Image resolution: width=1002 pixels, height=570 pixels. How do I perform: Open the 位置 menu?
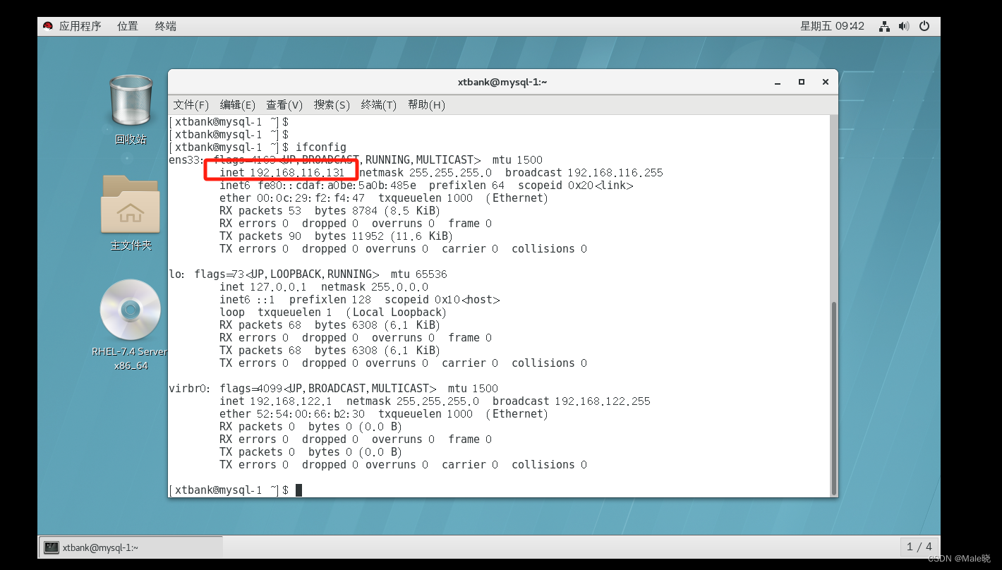click(x=127, y=25)
